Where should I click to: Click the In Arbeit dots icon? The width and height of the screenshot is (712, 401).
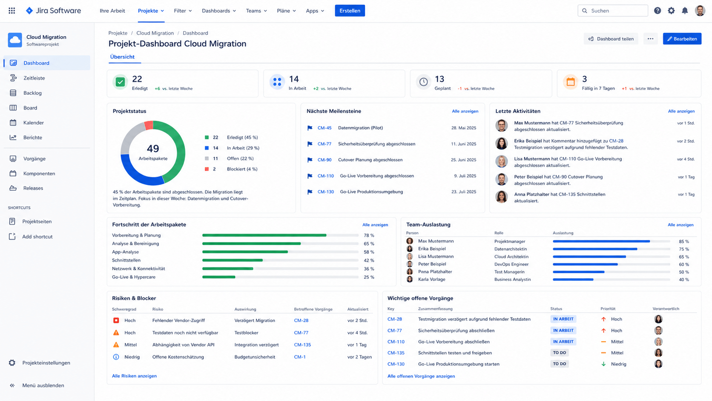[x=277, y=82]
